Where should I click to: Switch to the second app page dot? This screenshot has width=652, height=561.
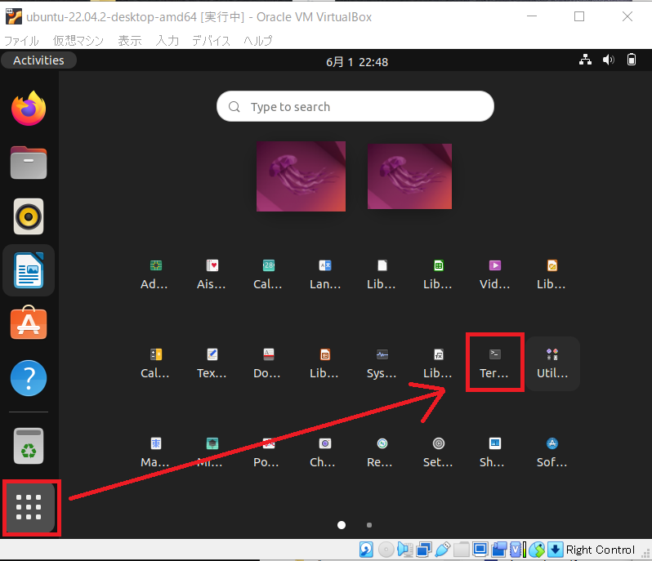point(369,525)
